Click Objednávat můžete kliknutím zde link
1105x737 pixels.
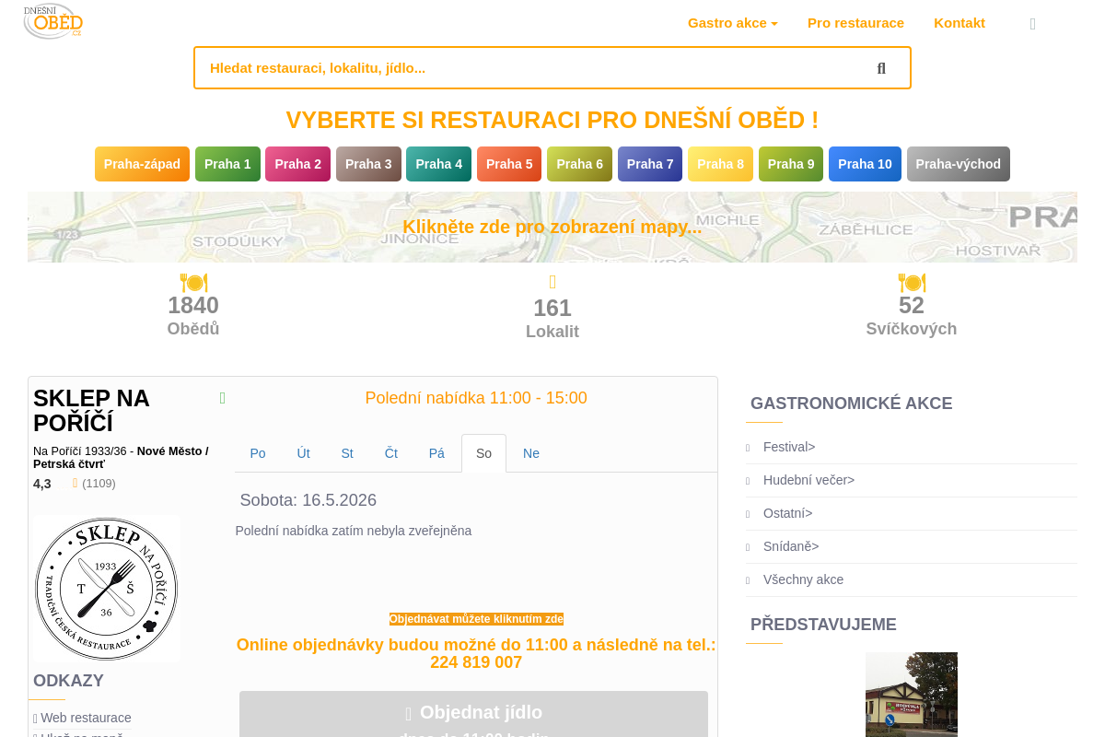coord(476,619)
